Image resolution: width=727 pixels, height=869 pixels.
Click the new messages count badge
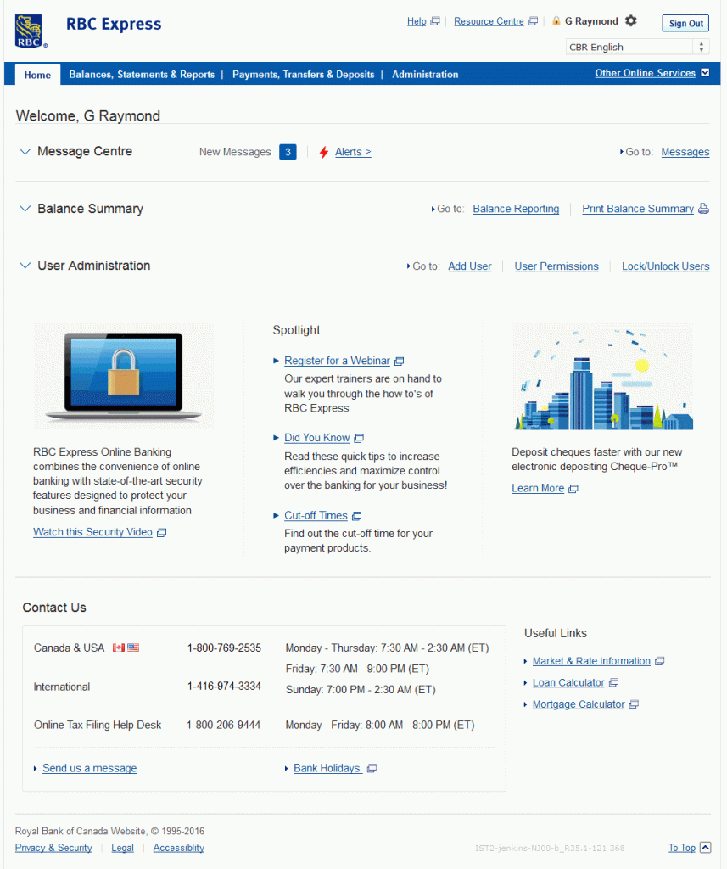click(288, 152)
